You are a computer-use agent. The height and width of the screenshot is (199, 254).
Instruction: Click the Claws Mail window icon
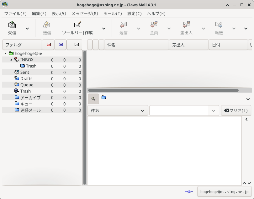tap(5, 5)
